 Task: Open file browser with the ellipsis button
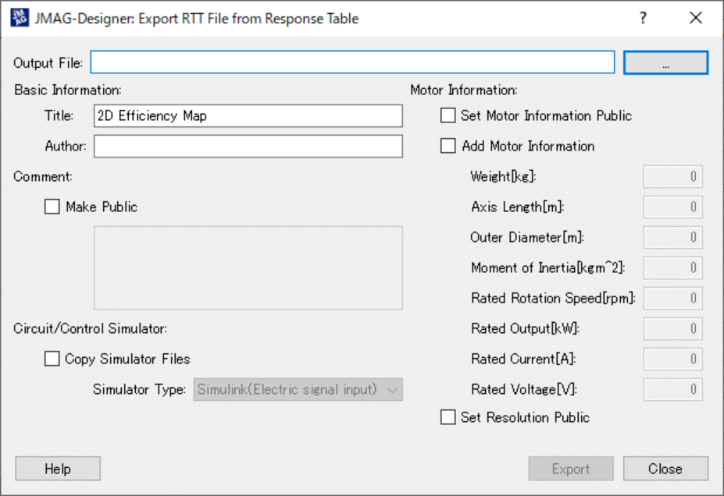(x=665, y=62)
